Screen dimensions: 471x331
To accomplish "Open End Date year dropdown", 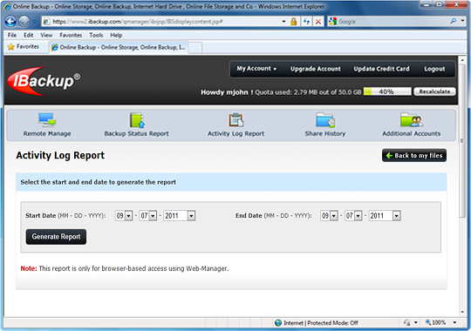I will [396, 216].
